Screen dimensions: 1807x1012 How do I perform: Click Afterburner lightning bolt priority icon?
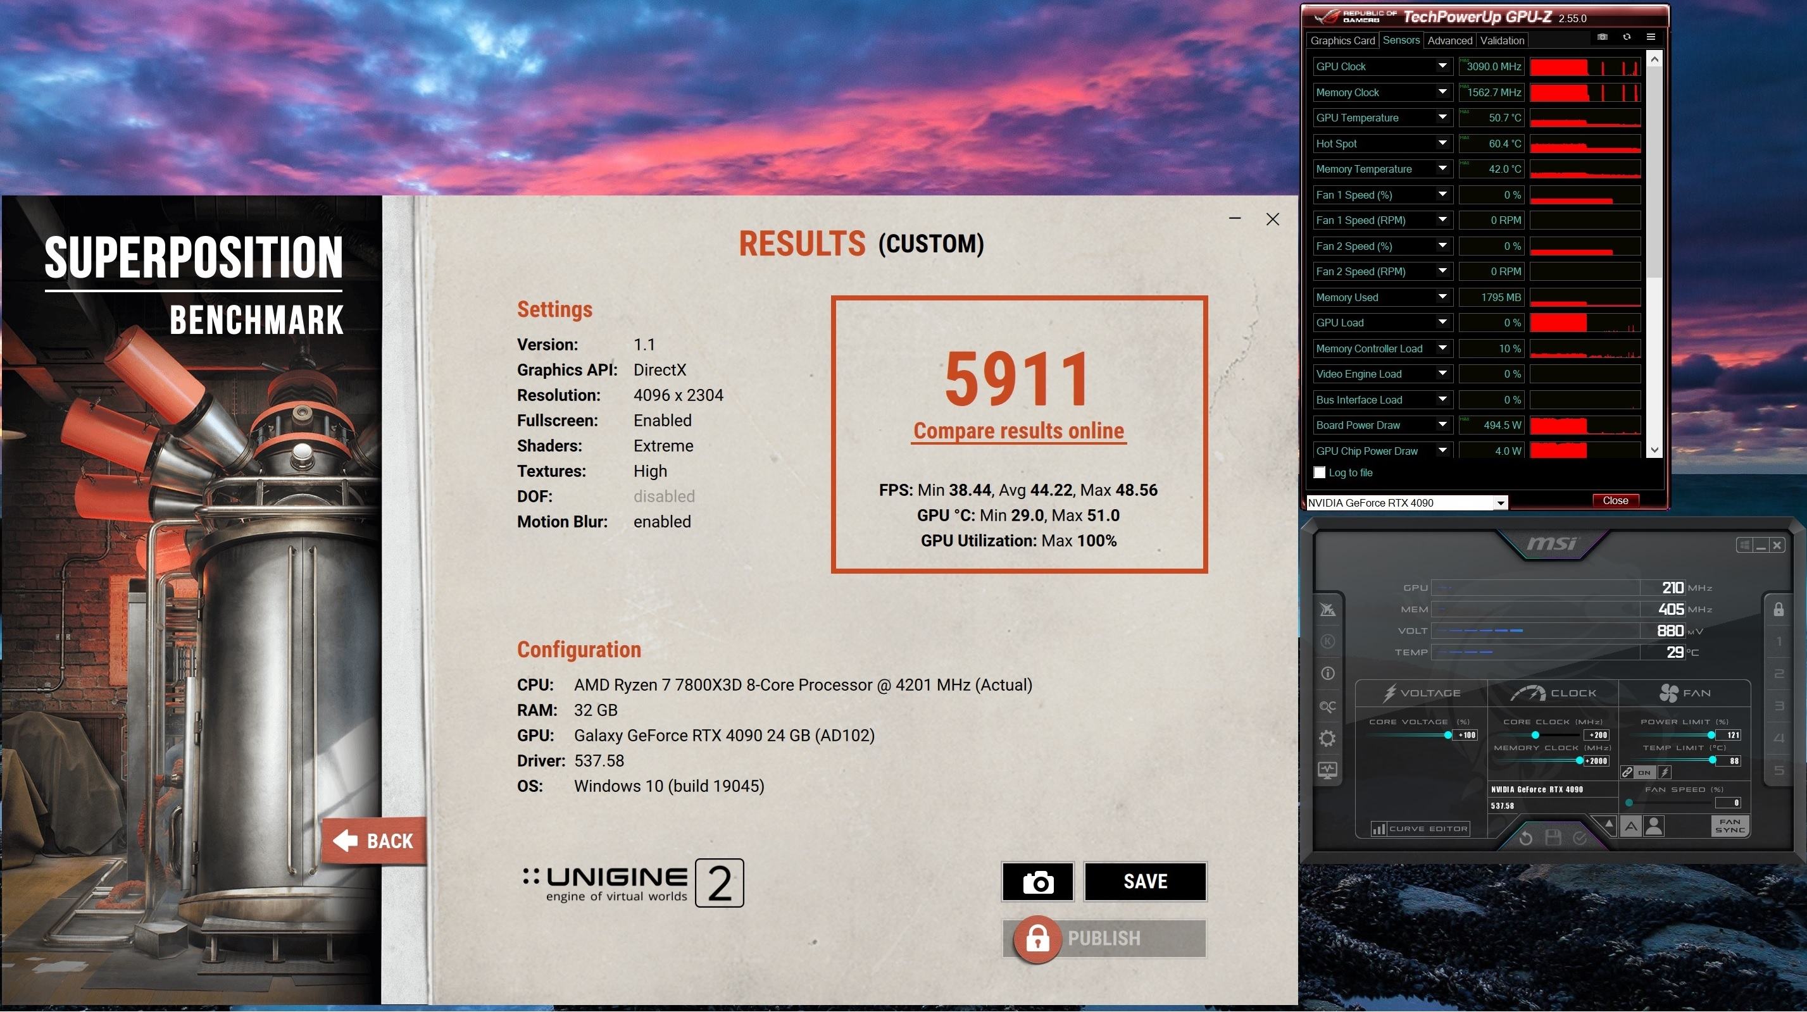point(1664,772)
